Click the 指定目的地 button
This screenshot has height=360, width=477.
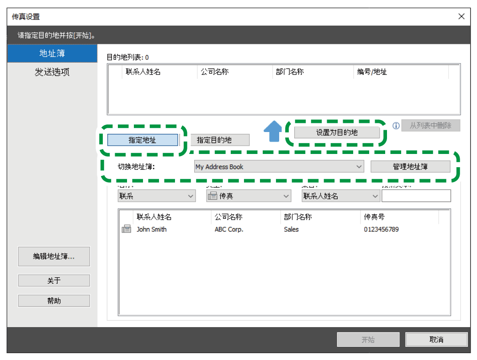[x=220, y=140]
